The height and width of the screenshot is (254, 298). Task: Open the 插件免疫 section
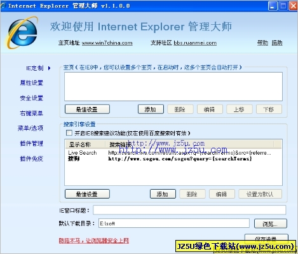tap(32, 159)
